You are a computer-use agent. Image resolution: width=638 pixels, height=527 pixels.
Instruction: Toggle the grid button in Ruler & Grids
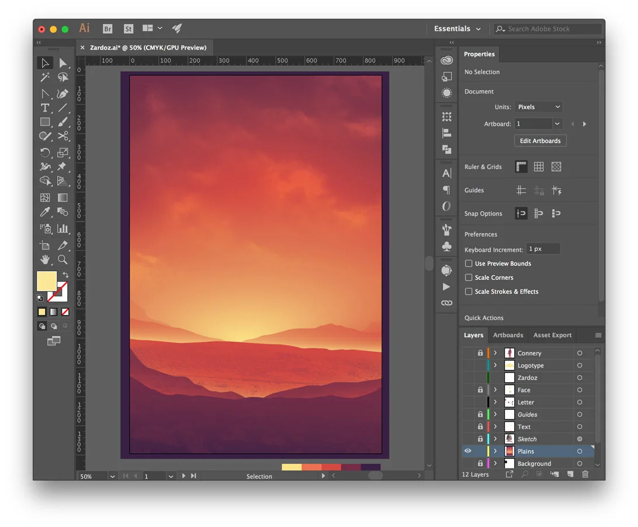pos(539,167)
